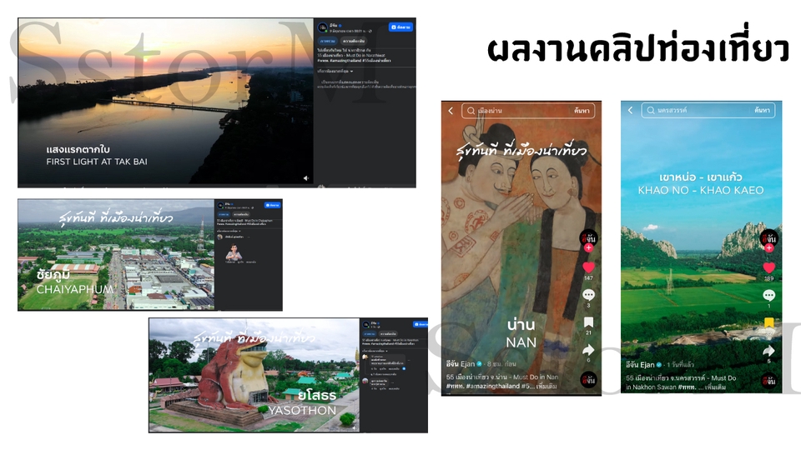
Task: Open อีจัน profile avatar on Nan video
Action: [588, 238]
